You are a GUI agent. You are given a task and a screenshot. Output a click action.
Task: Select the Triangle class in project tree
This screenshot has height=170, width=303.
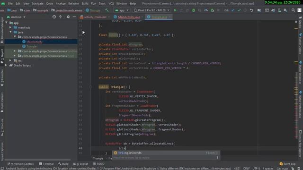point(32,46)
